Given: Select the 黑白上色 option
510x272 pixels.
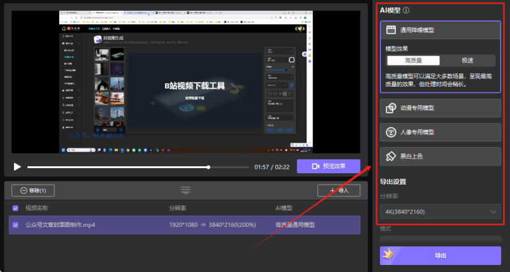Looking at the screenshot, I should click(441, 156).
